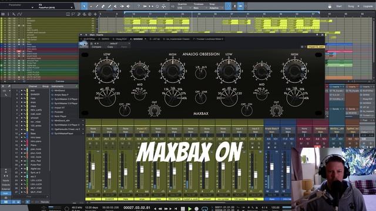Flip the left channel OFF/ON switch
The image size is (376, 211).
tap(125, 111)
